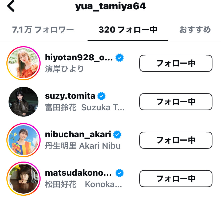Click verified badge next to hiyotan928
The height and width of the screenshot is (200, 221).
pyautogui.click(x=120, y=58)
